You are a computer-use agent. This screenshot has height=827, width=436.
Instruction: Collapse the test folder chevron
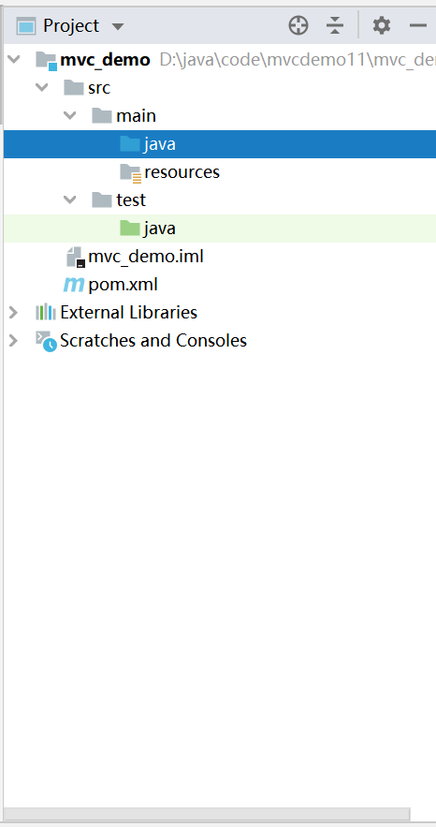[69, 199]
